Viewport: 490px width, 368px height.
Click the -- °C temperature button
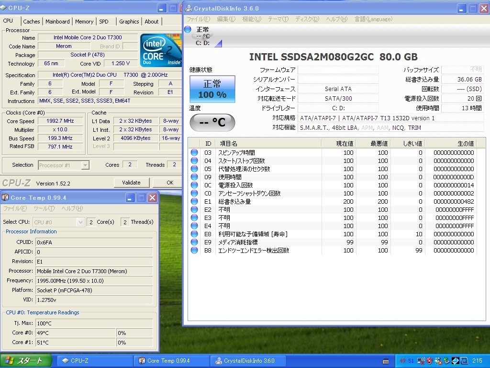(x=212, y=123)
